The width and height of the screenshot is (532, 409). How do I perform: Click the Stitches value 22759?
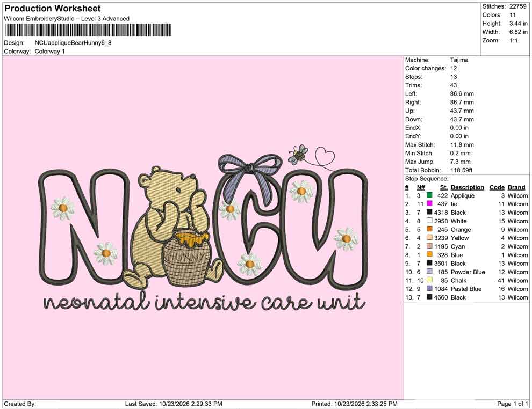[x=517, y=6]
